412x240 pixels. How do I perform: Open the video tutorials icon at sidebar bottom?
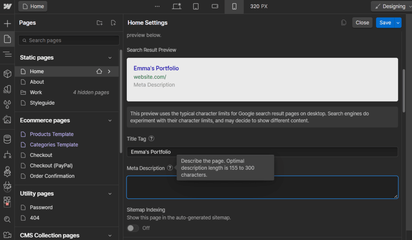click(7, 235)
